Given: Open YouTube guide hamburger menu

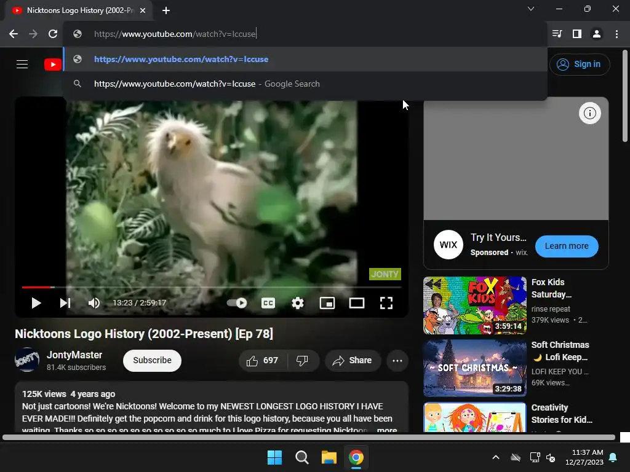Looking at the screenshot, I should [22, 64].
